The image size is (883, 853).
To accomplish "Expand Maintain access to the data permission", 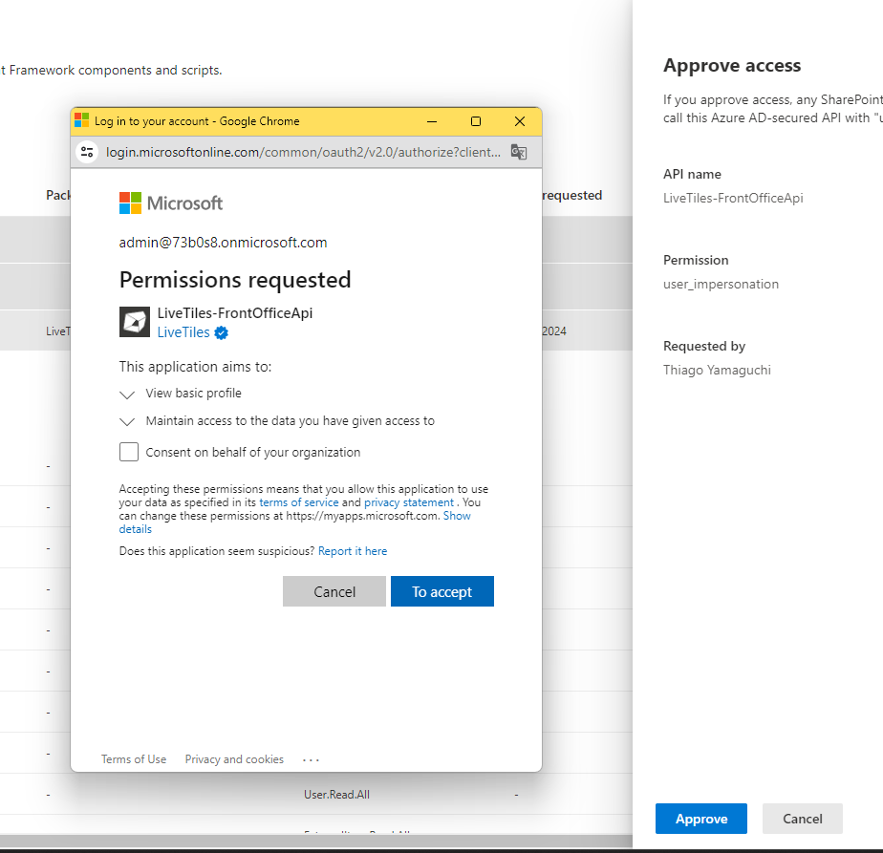I will 127,421.
